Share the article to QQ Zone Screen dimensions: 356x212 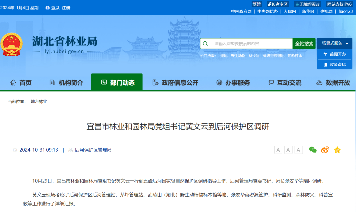point(337,150)
